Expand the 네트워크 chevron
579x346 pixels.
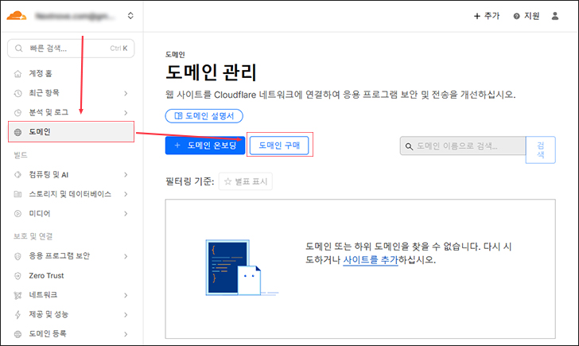pos(126,295)
